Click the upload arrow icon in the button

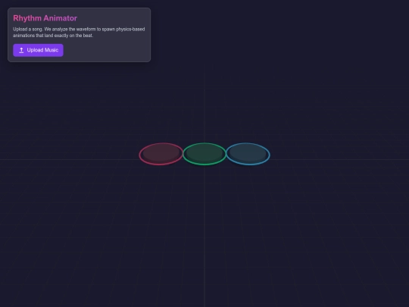tap(21, 50)
